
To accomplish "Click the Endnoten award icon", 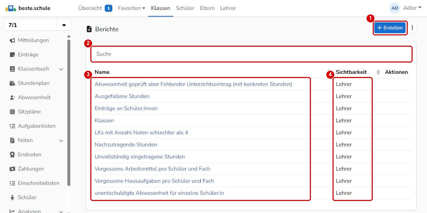I will click(12, 155).
